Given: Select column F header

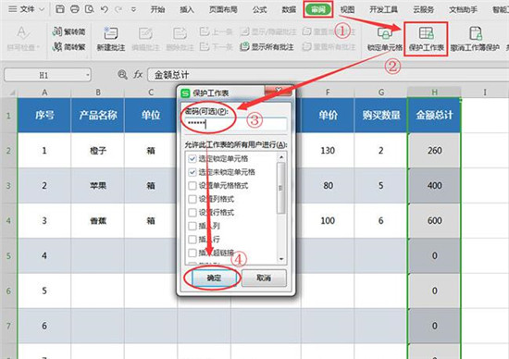Looking at the screenshot, I should point(328,93).
